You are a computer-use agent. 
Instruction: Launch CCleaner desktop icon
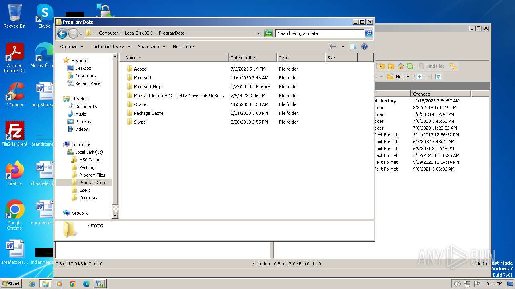tap(14, 95)
